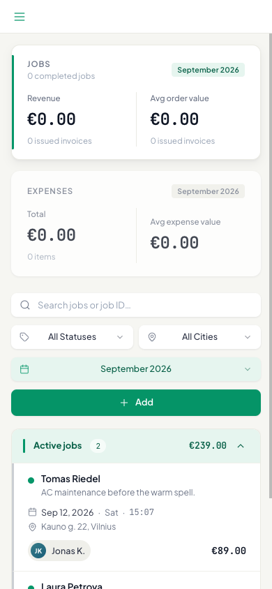The height and width of the screenshot is (589, 272).
Task: Open the hamburger menu
Action: (x=20, y=17)
